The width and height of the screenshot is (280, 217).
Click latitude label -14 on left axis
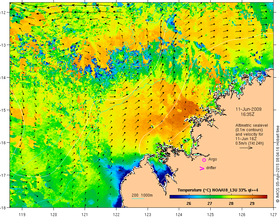click(x=3, y=78)
